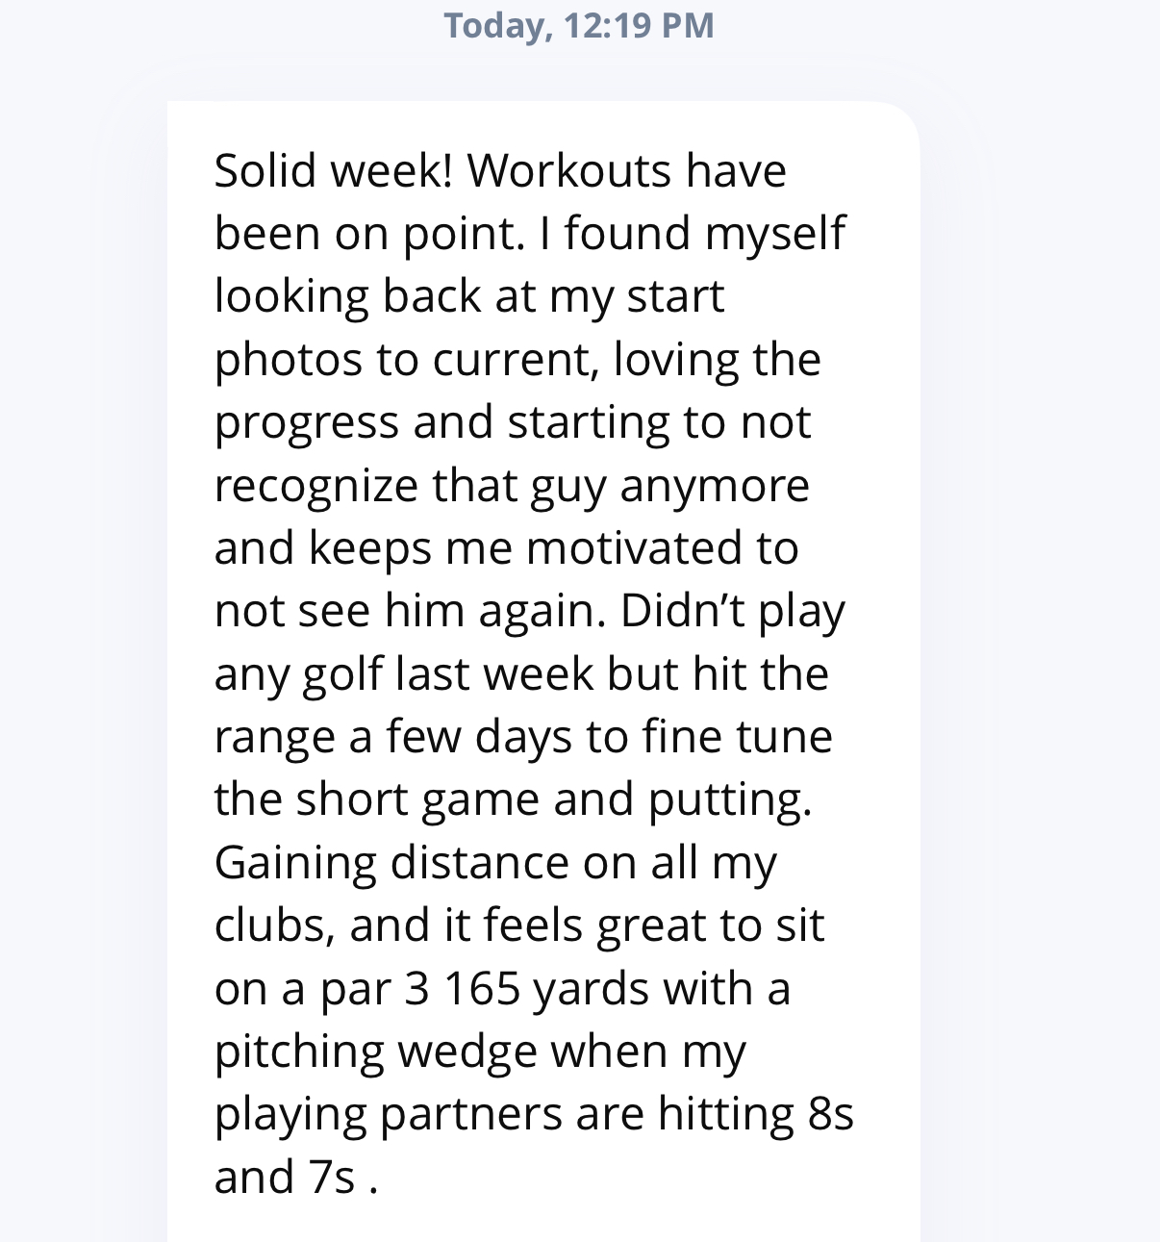
Task: Tap the line "range a few days to fine tune"
Action: click(523, 737)
